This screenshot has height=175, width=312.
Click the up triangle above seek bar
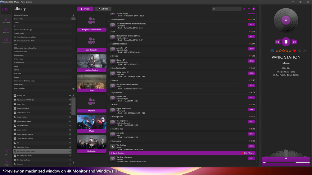tap(286, 158)
